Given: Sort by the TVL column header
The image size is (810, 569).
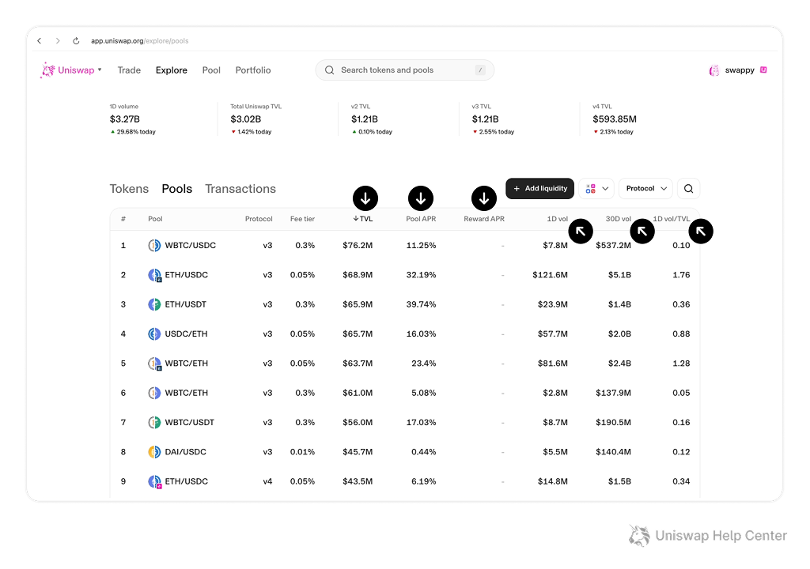Looking at the screenshot, I should coord(362,219).
